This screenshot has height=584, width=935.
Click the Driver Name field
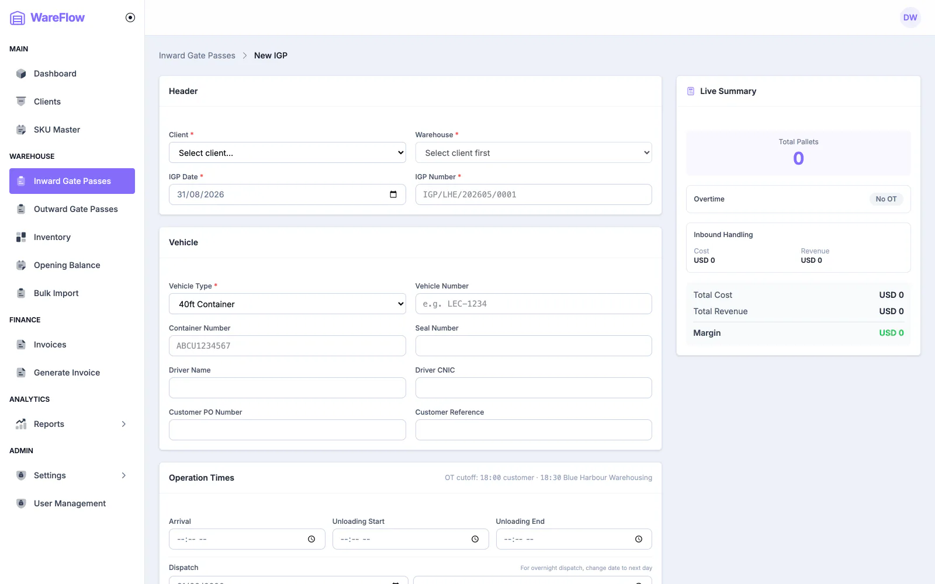(x=288, y=388)
